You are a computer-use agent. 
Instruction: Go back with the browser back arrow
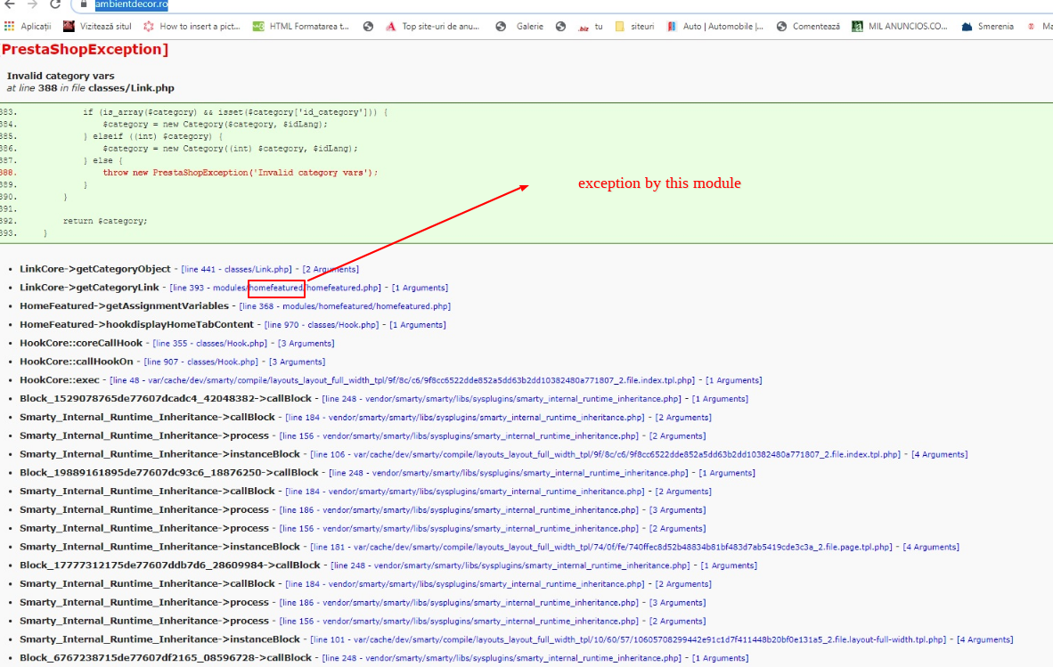[x=10, y=4]
